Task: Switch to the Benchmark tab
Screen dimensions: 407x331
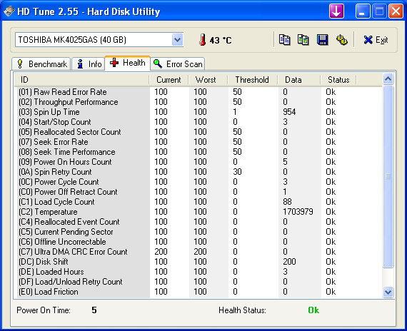Action: click(41, 64)
